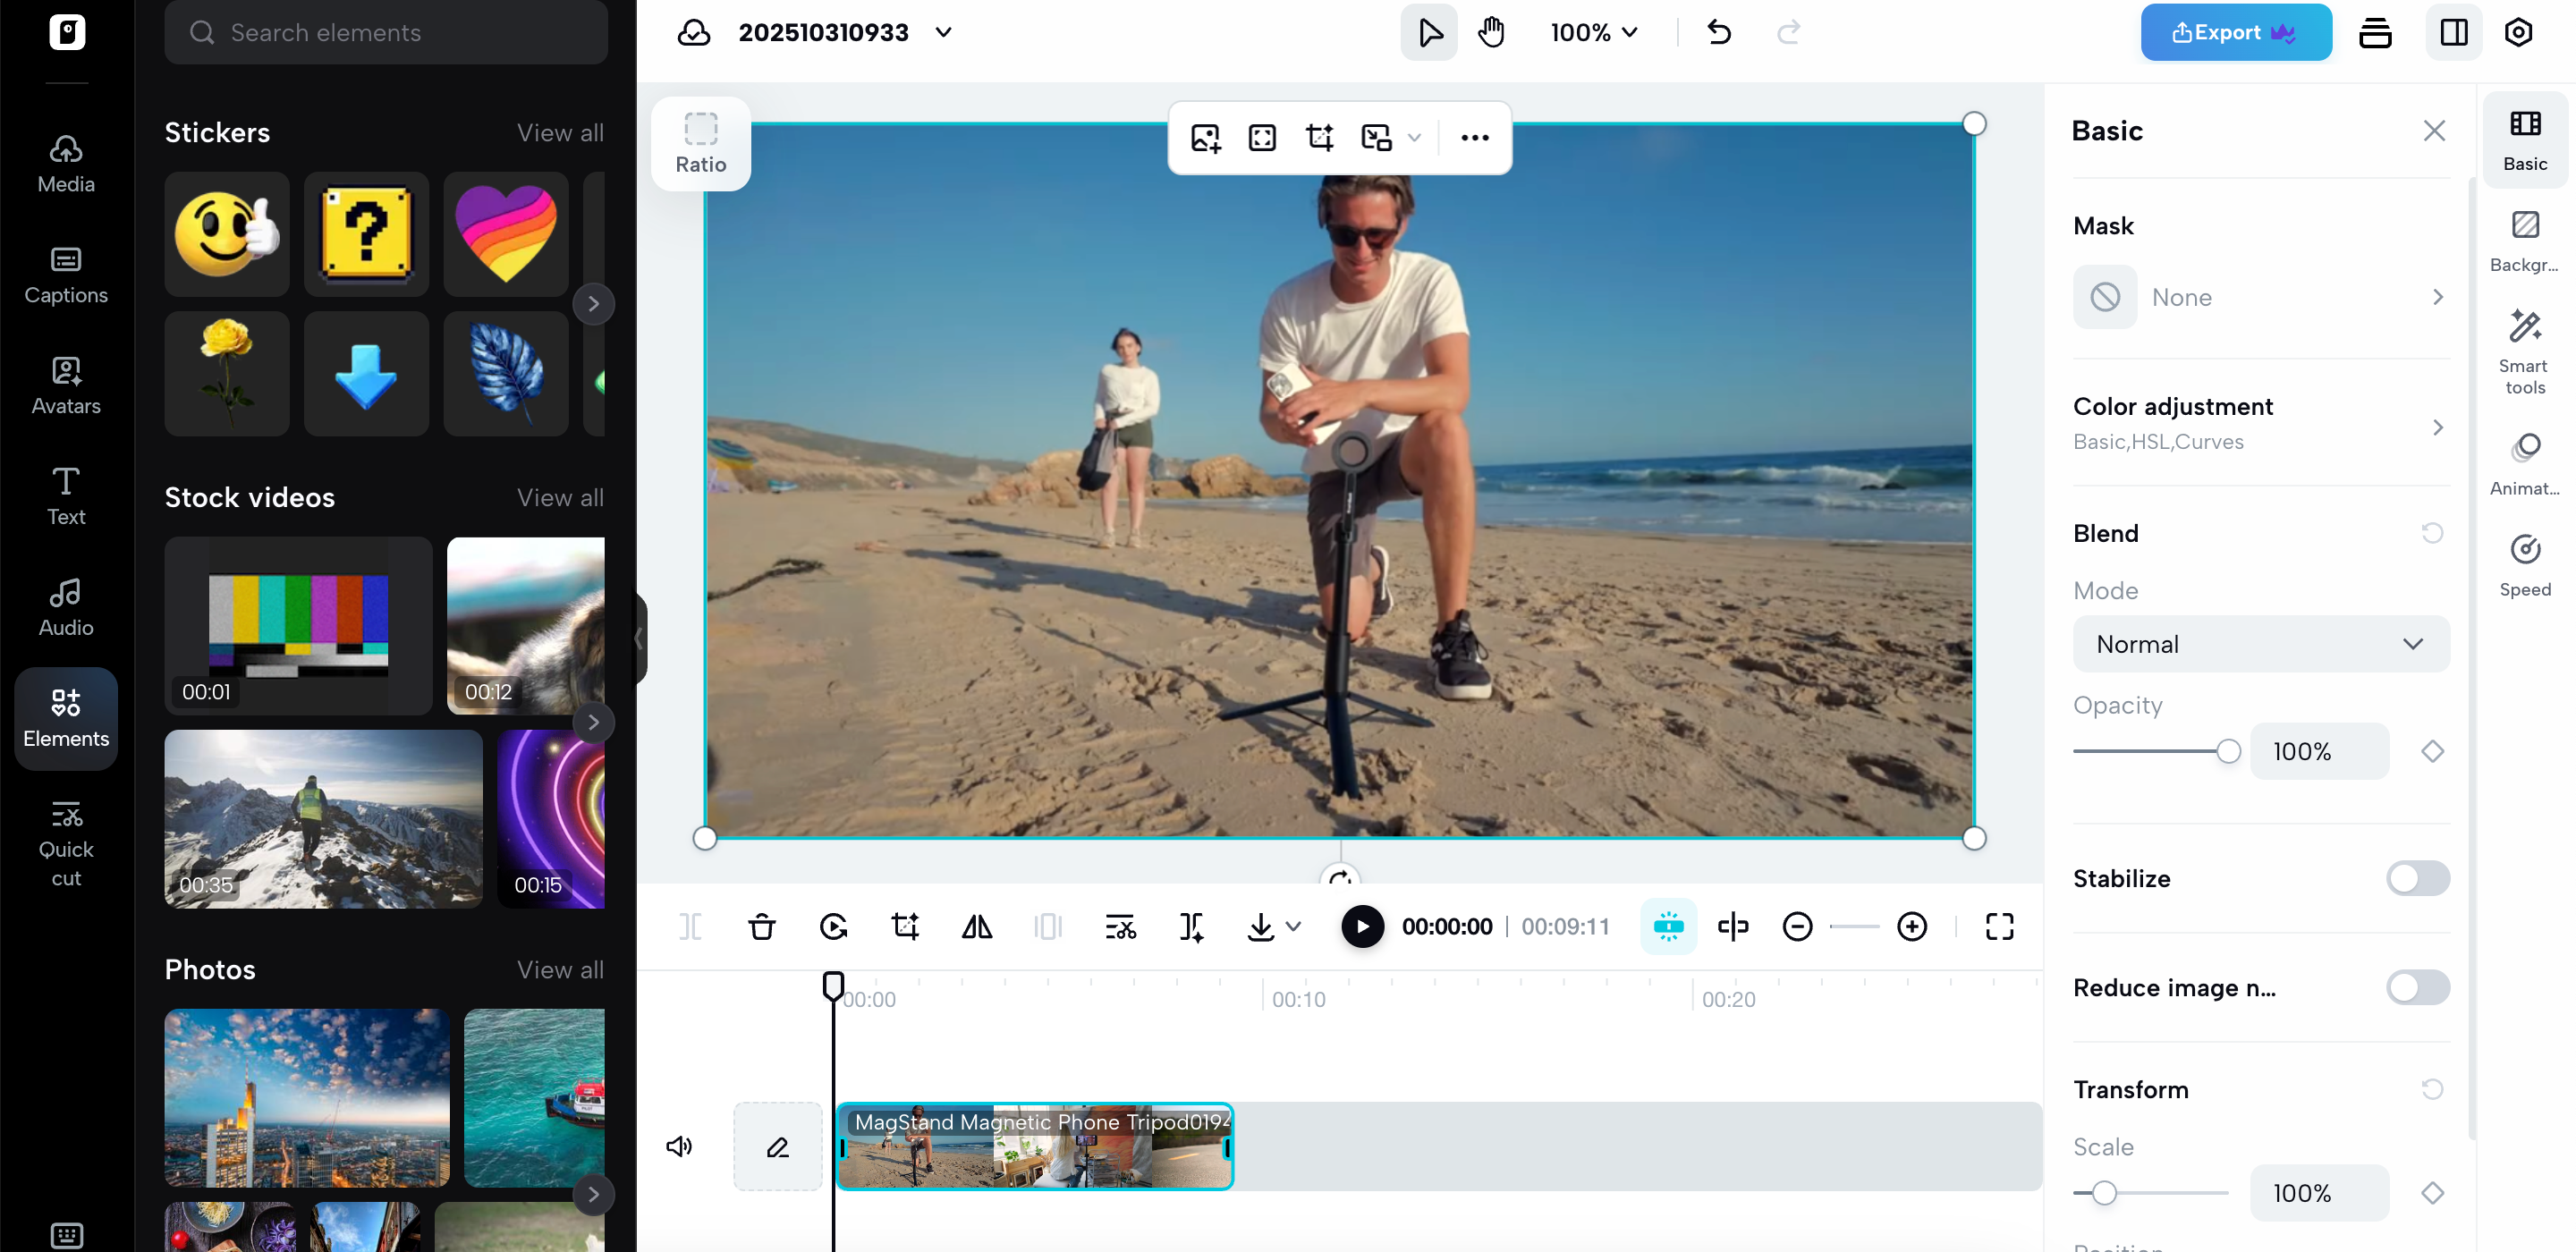The image size is (2576, 1252).
Task: View all Stock videos
Action: pos(559,497)
